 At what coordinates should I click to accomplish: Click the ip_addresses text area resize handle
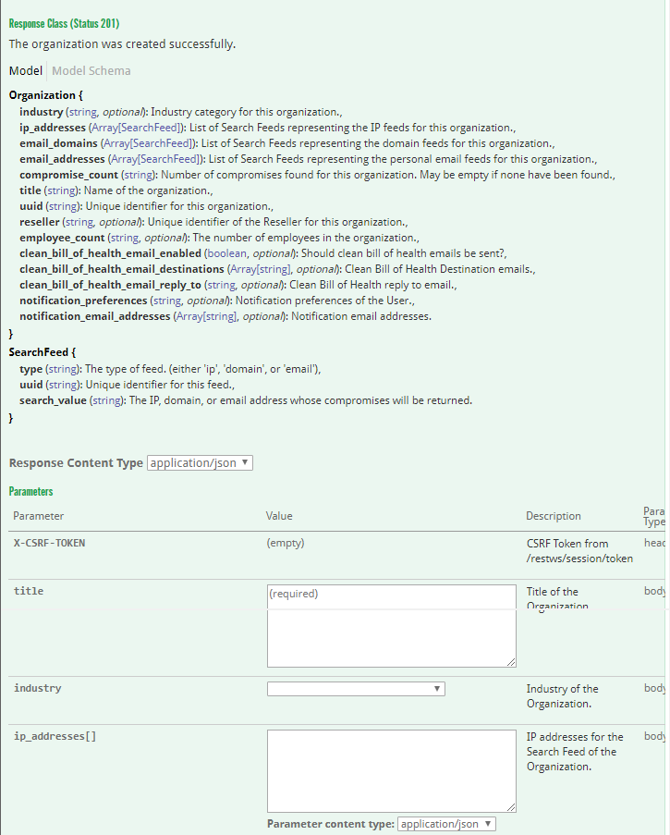tap(510, 806)
